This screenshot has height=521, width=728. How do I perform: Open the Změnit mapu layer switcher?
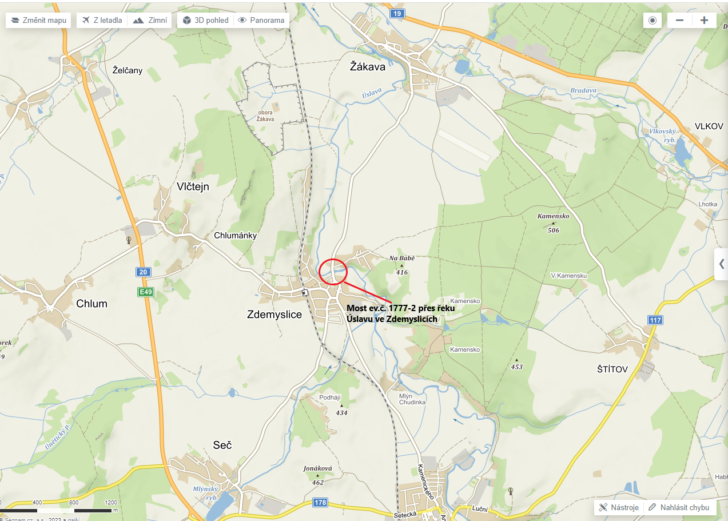coord(39,20)
